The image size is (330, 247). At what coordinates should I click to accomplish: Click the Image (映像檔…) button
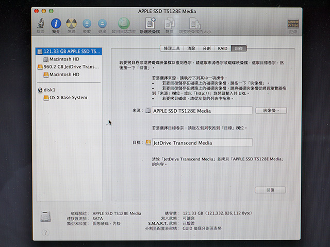(x=271, y=111)
